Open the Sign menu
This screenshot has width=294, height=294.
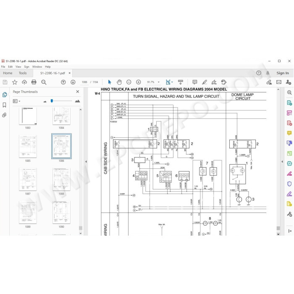(26, 66)
